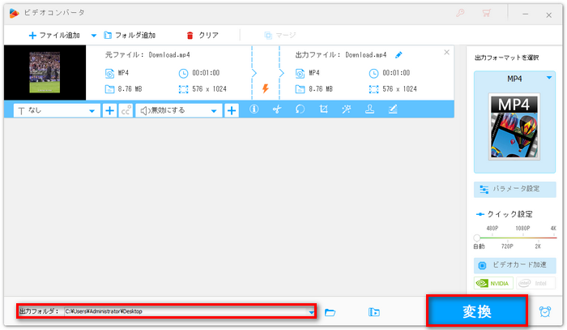Open the subtitle edit icon
Viewport: 567px width, 330px height.
(393, 110)
